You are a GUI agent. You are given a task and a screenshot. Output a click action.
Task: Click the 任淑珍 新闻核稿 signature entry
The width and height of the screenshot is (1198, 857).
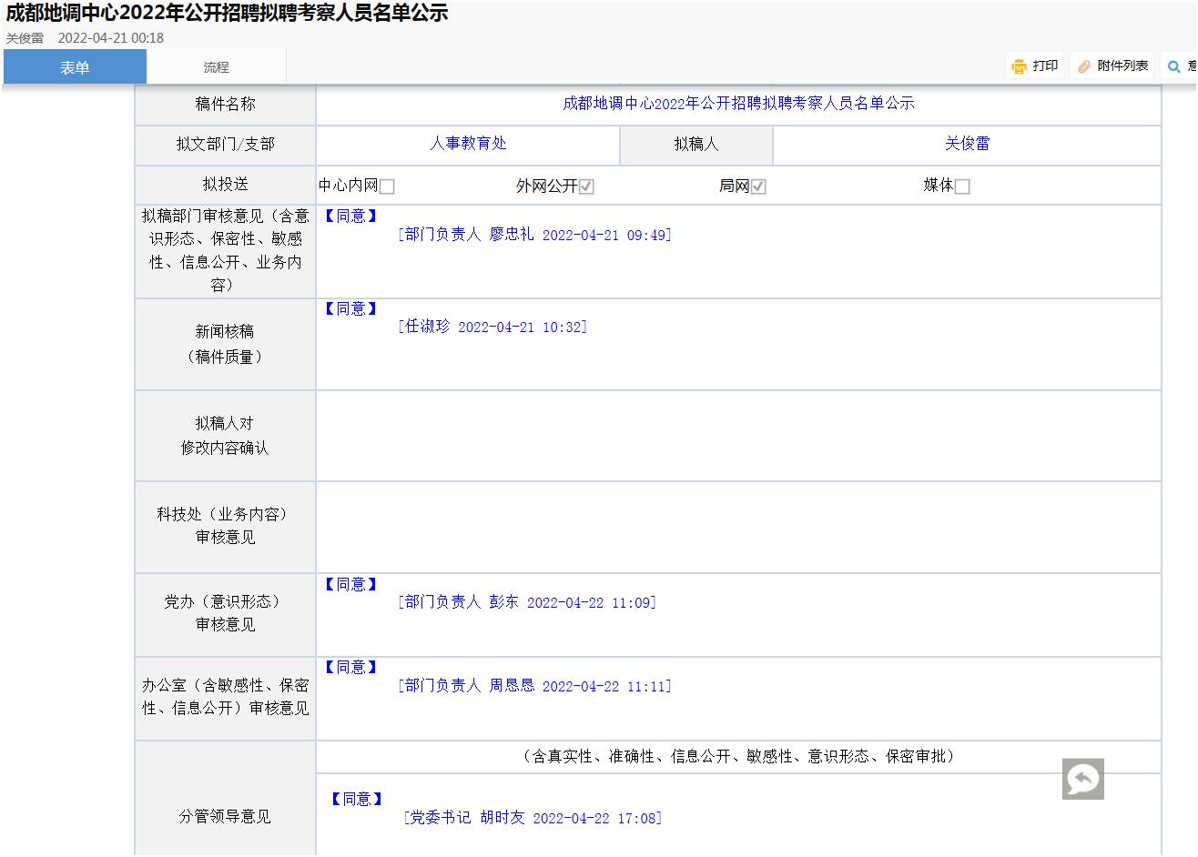pyautogui.click(x=492, y=327)
